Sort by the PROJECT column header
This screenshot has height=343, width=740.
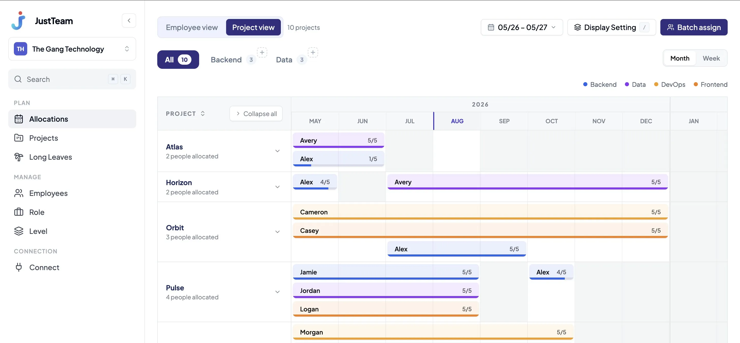point(185,114)
